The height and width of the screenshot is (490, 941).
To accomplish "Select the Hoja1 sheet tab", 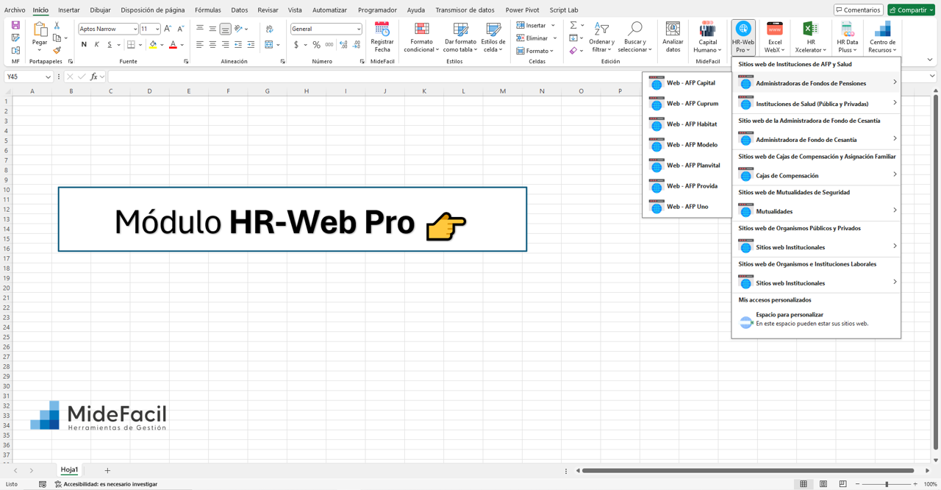I will (x=69, y=470).
